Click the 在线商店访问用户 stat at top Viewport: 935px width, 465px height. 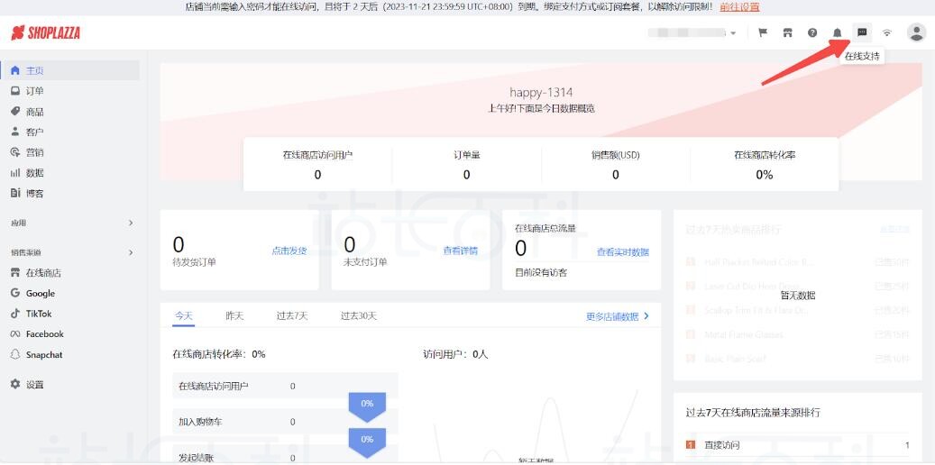coord(317,165)
